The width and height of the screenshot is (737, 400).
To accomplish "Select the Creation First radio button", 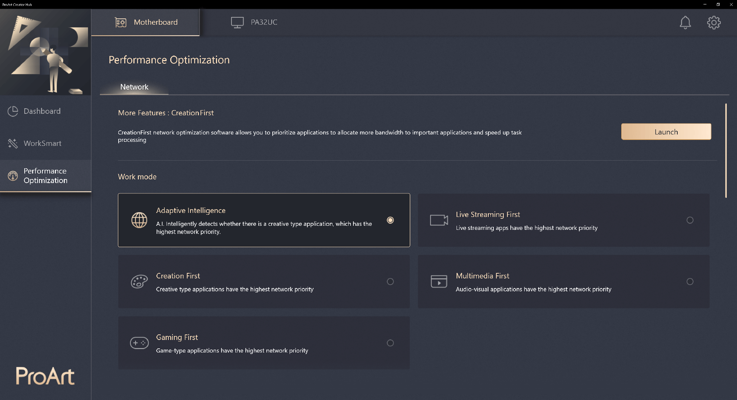I will [390, 282].
